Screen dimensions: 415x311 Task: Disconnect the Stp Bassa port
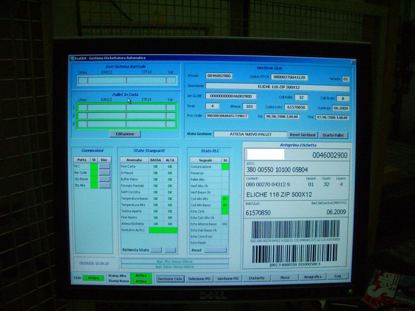[x=104, y=179]
